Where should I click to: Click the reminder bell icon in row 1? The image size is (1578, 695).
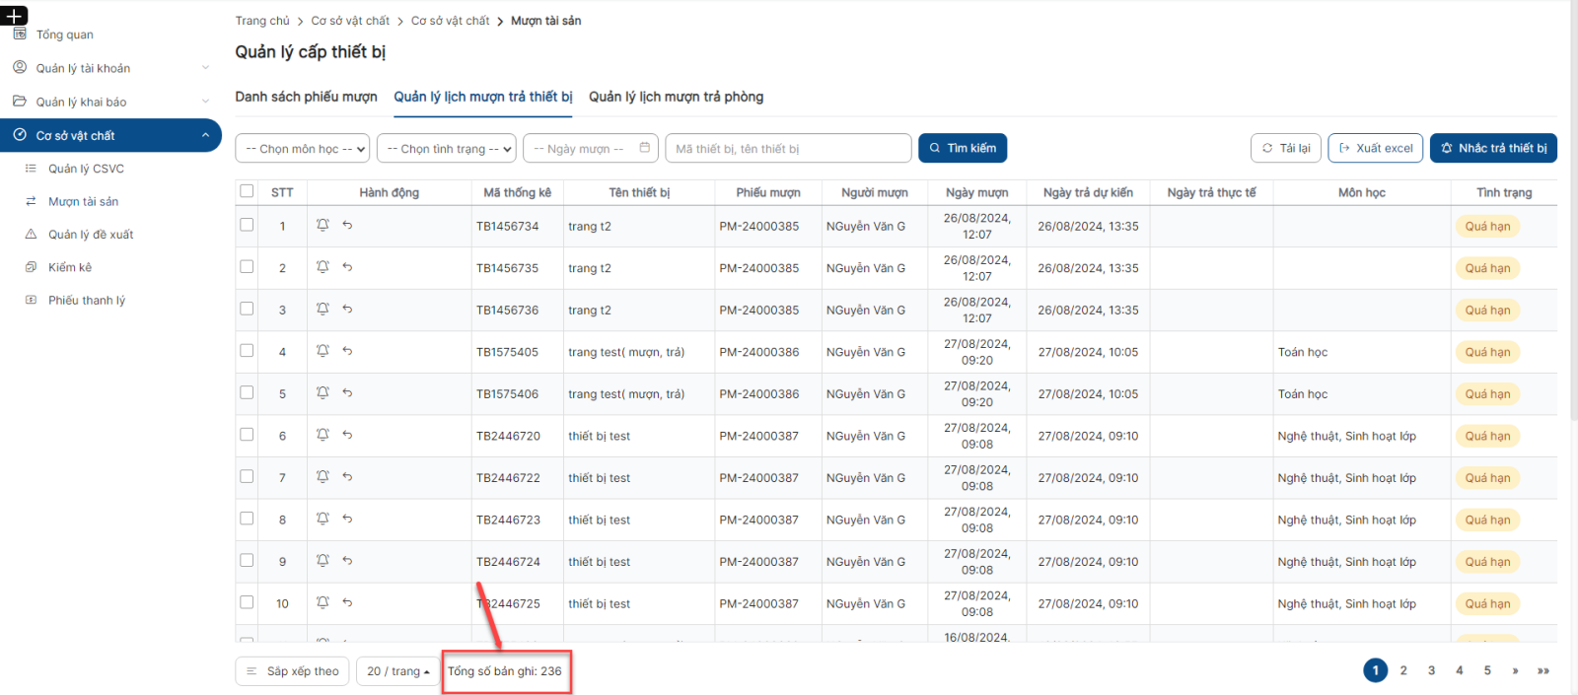coord(323,225)
